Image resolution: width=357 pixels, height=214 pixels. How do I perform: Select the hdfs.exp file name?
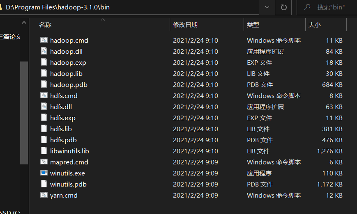63,118
